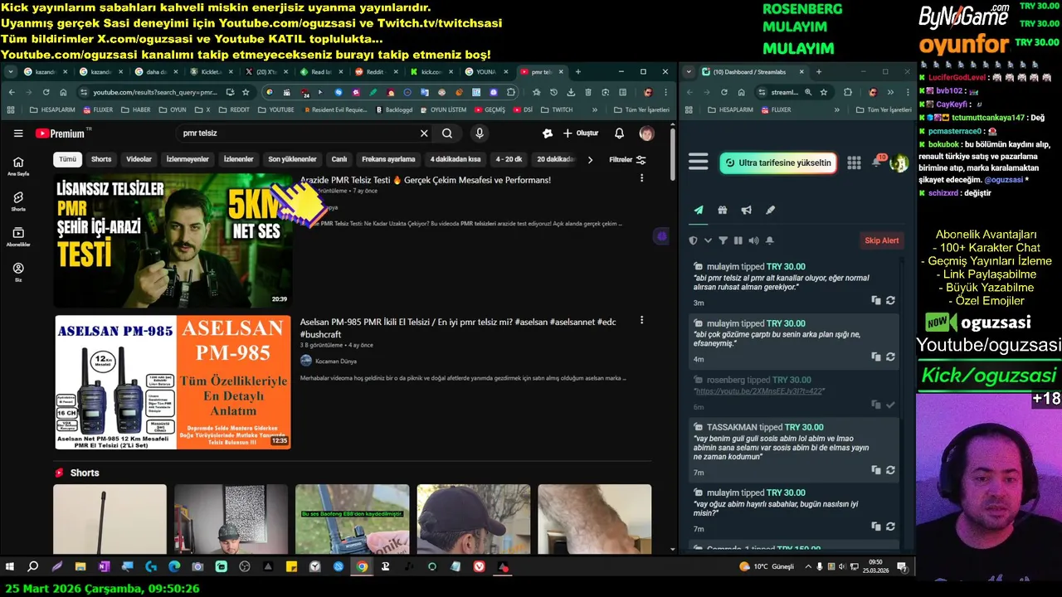Image resolution: width=1062 pixels, height=597 pixels.
Task: Select the Shorts filter chip
Action: pyautogui.click(x=101, y=159)
